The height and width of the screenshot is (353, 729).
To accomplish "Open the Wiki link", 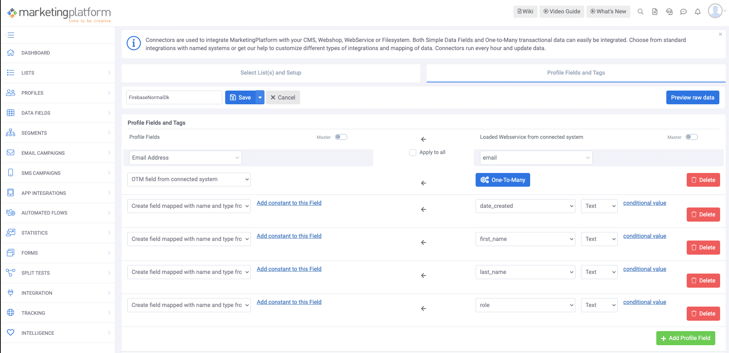I will [x=525, y=12].
